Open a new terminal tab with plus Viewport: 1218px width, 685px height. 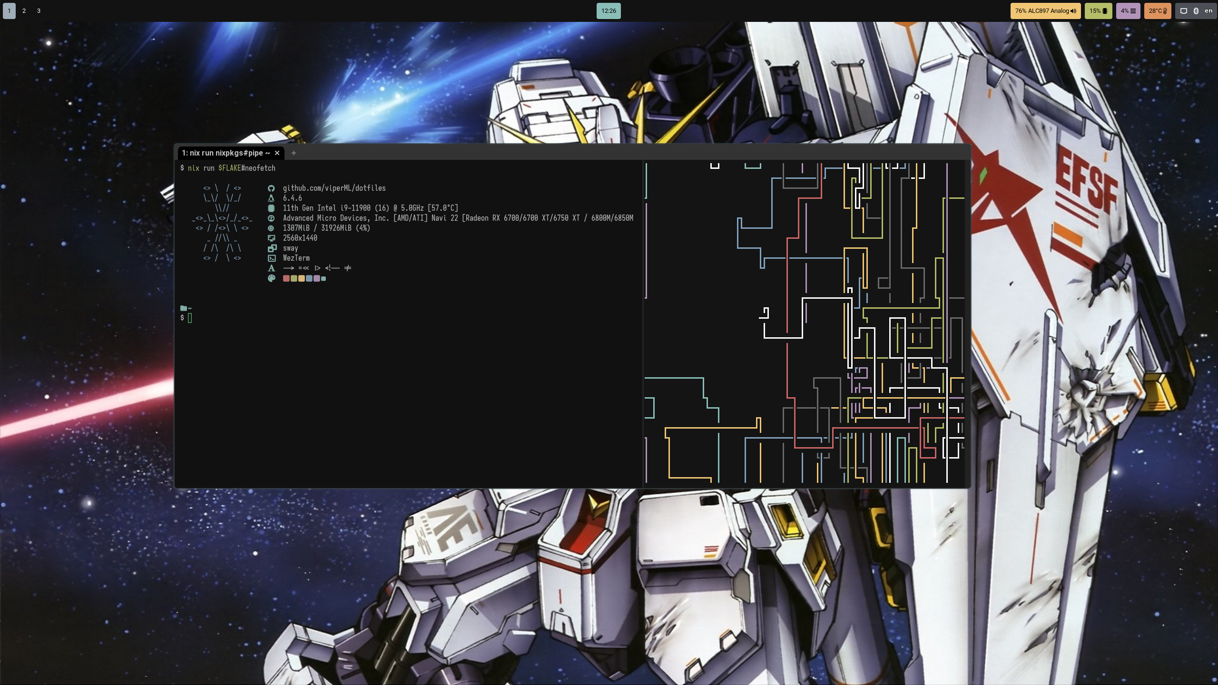coord(294,153)
